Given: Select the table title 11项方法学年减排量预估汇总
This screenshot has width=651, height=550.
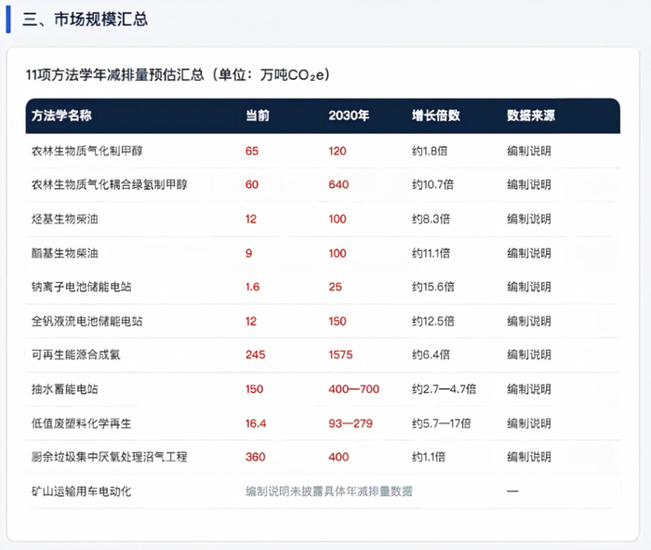Looking at the screenshot, I should (114, 74).
